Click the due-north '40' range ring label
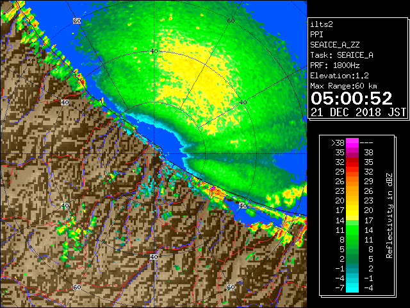The width and height of the screenshot is (410, 308). pyautogui.click(x=154, y=51)
